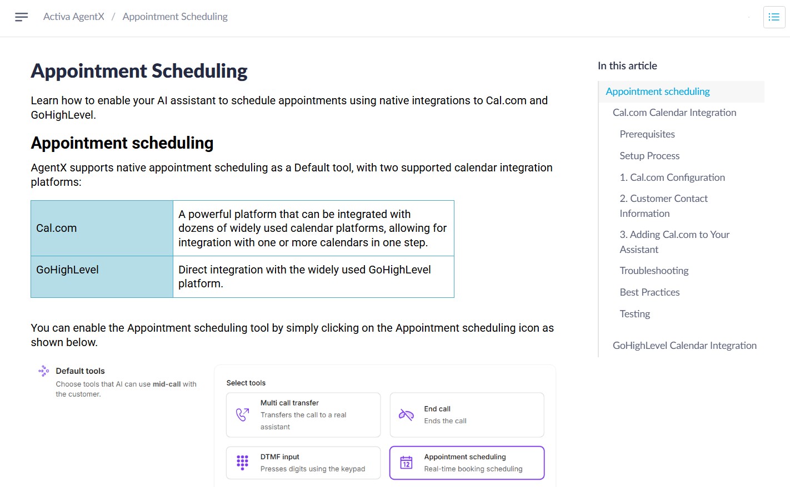The image size is (790, 487).
Task: Navigate to Prerequisites in article outline
Action: click(x=647, y=134)
